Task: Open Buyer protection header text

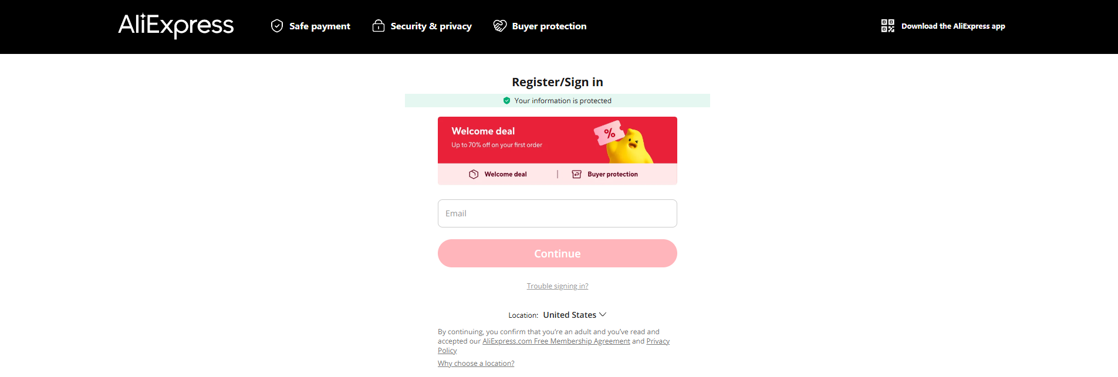Action: coord(549,26)
